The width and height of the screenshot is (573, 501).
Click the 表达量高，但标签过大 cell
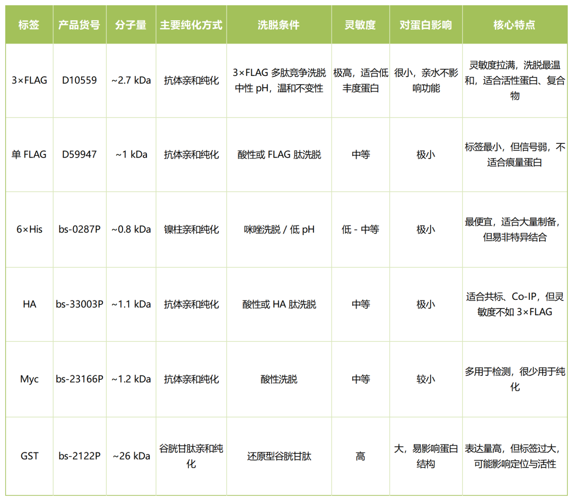pyautogui.click(x=515, y=456)
